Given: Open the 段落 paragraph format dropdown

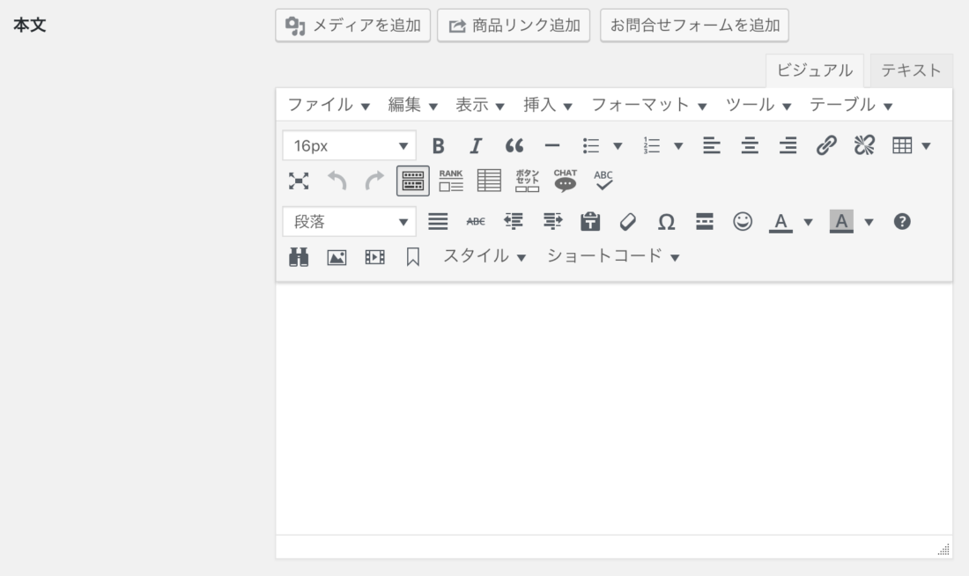Looking at the screenshot, I should (x=349, y=222).
